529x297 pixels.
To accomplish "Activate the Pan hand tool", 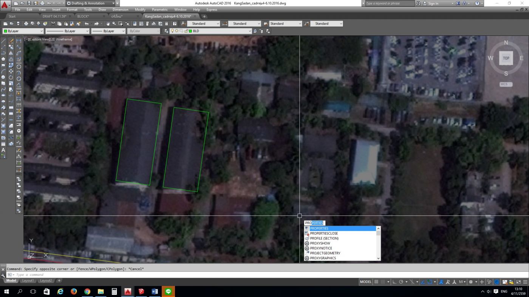I will 108,24.
